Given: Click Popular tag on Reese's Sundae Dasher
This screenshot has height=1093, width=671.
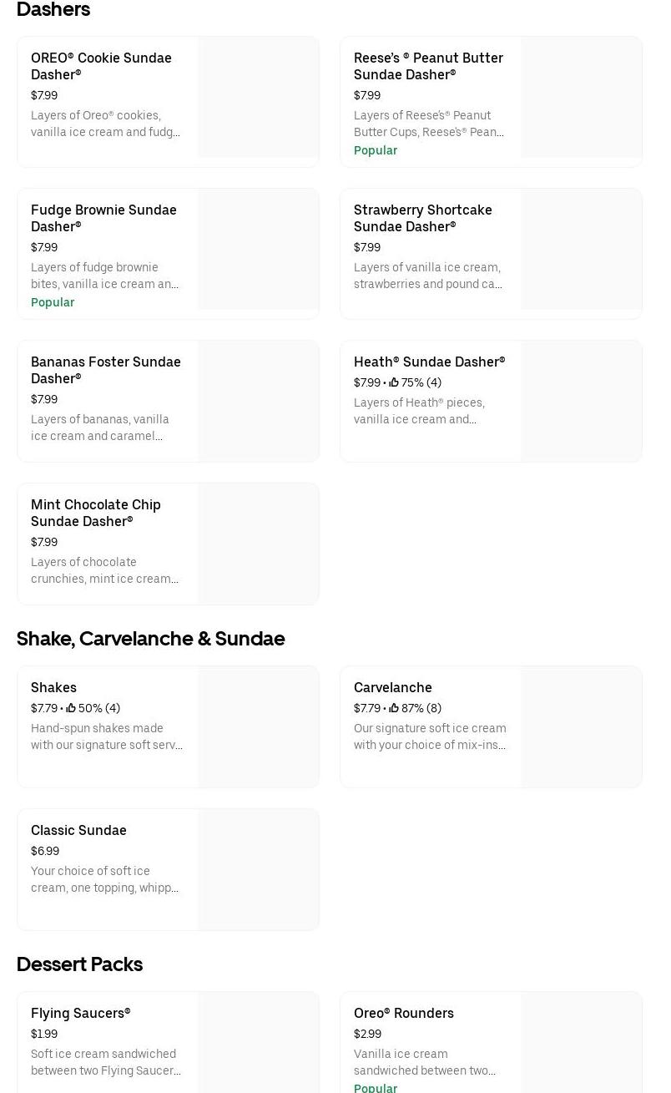Looking at the screenshot, I should click(x=376, y=150).
